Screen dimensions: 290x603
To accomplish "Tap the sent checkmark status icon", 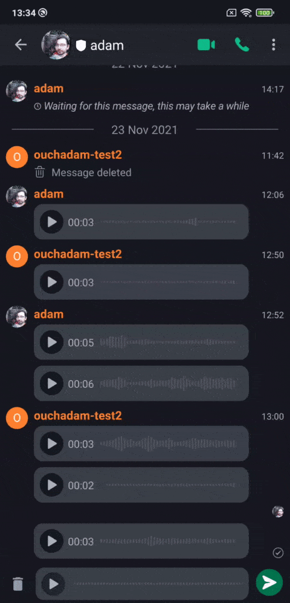I will [x=278, y=553].
